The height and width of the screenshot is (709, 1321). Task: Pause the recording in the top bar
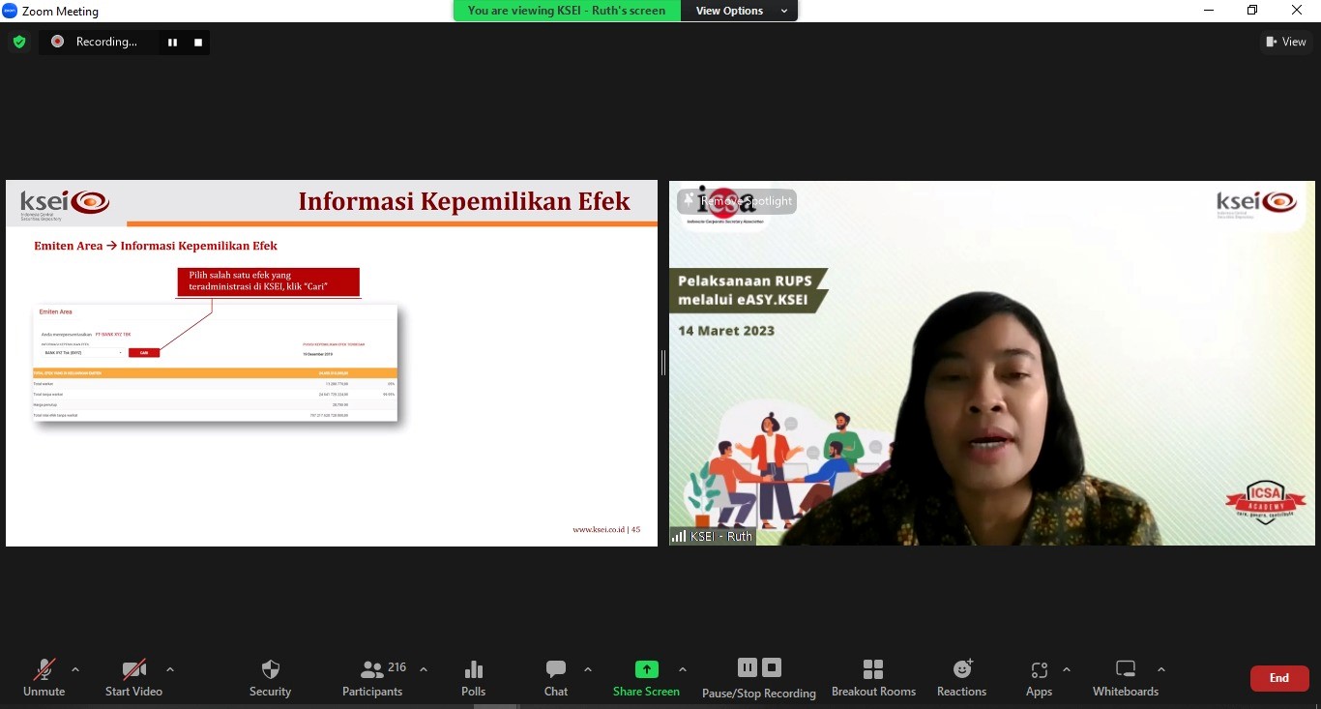tap(173, 43)
